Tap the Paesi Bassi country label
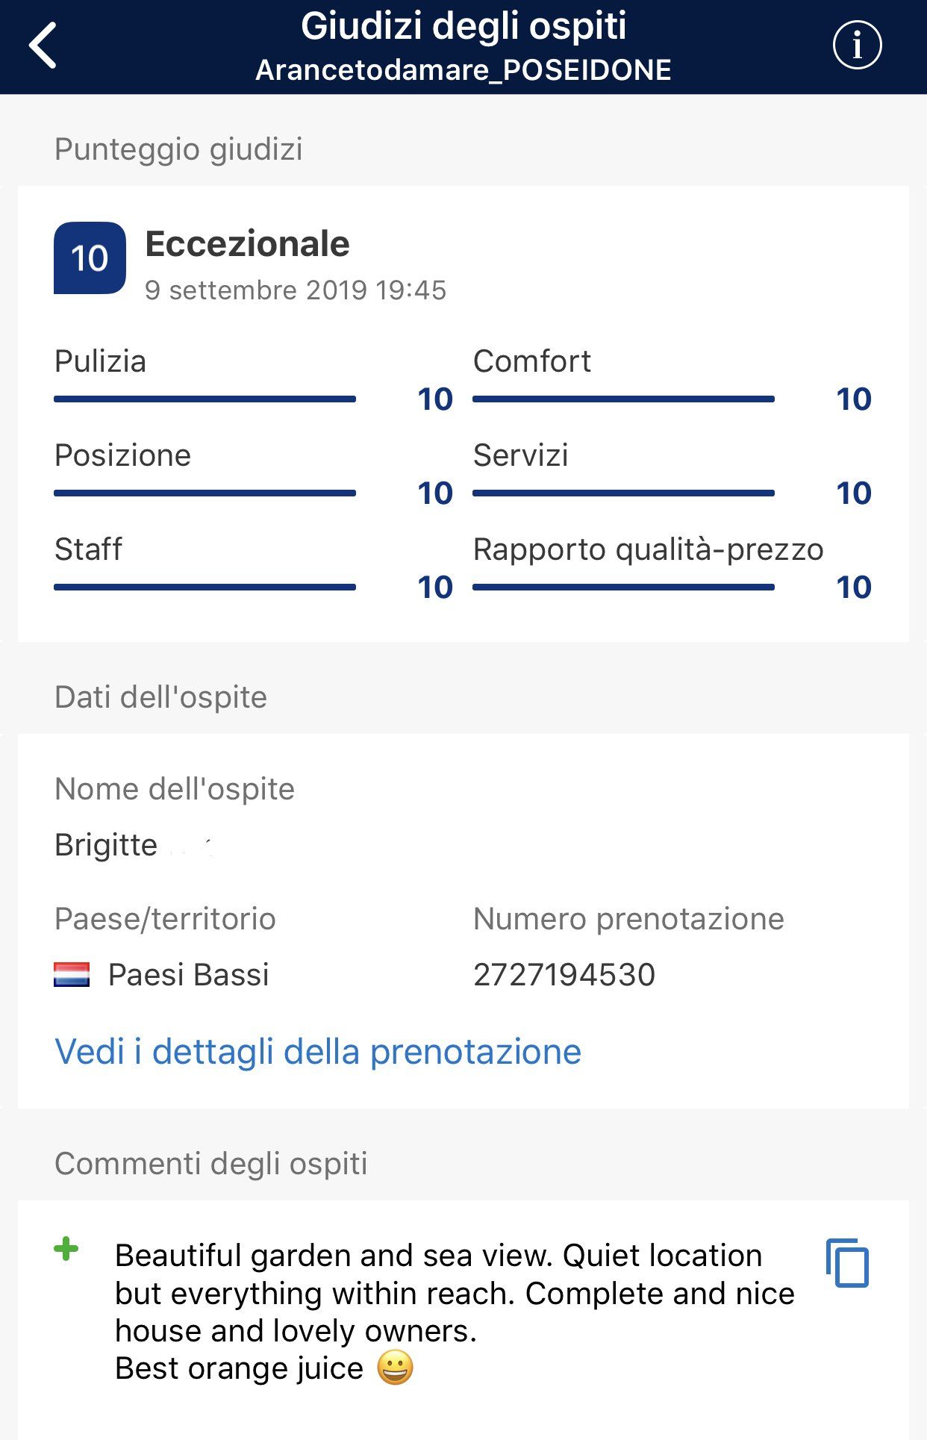 pos(189,974)
